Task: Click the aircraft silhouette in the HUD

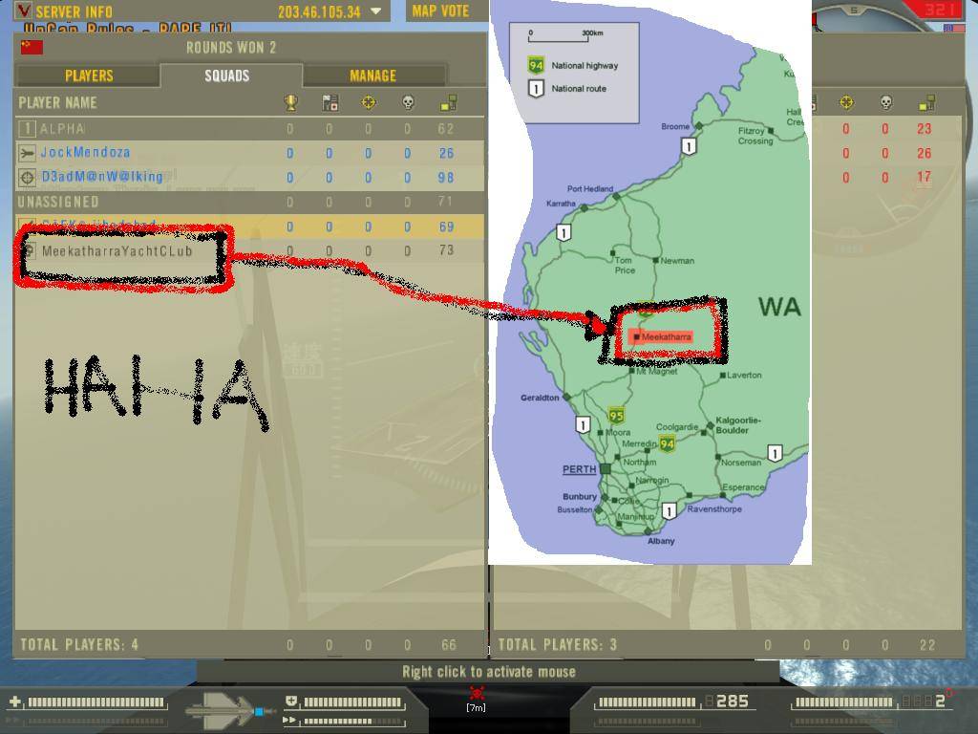Action: click(226, 711)
